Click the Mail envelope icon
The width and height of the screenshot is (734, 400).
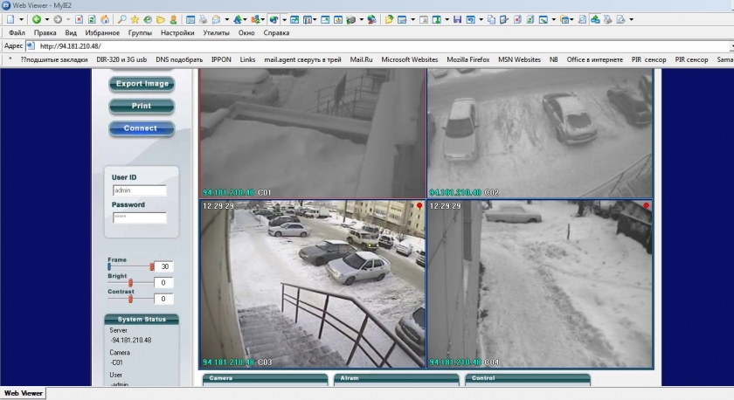point(216,19)
